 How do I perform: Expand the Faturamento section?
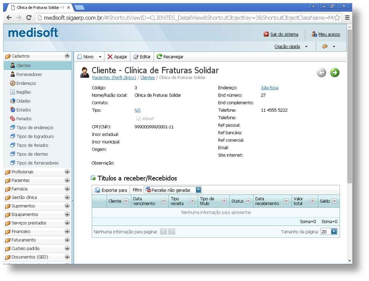(x=67, y=240)
